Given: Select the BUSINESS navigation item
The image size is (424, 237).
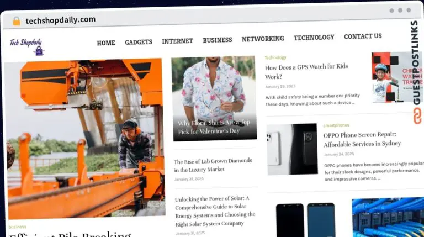Looking at the screenshot, I should click(217, 40).
